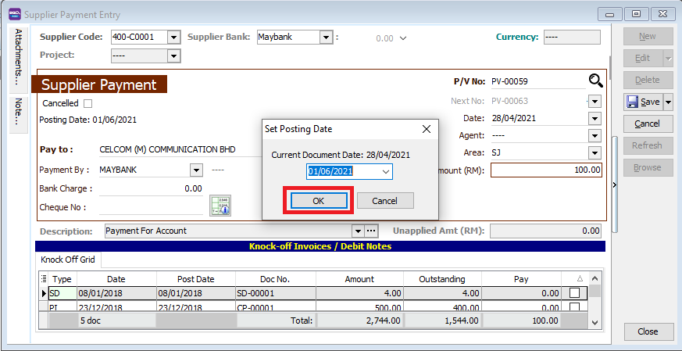Click the ellipsis button beside Description

pos(371,231)
